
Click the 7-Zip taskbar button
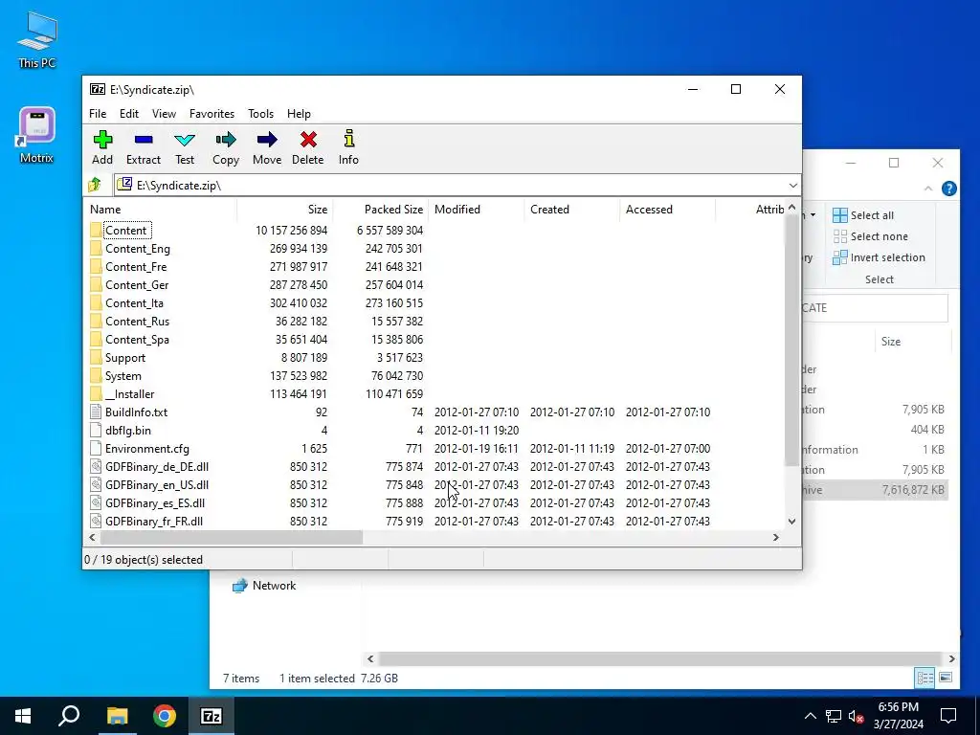(x=212, y=716)
